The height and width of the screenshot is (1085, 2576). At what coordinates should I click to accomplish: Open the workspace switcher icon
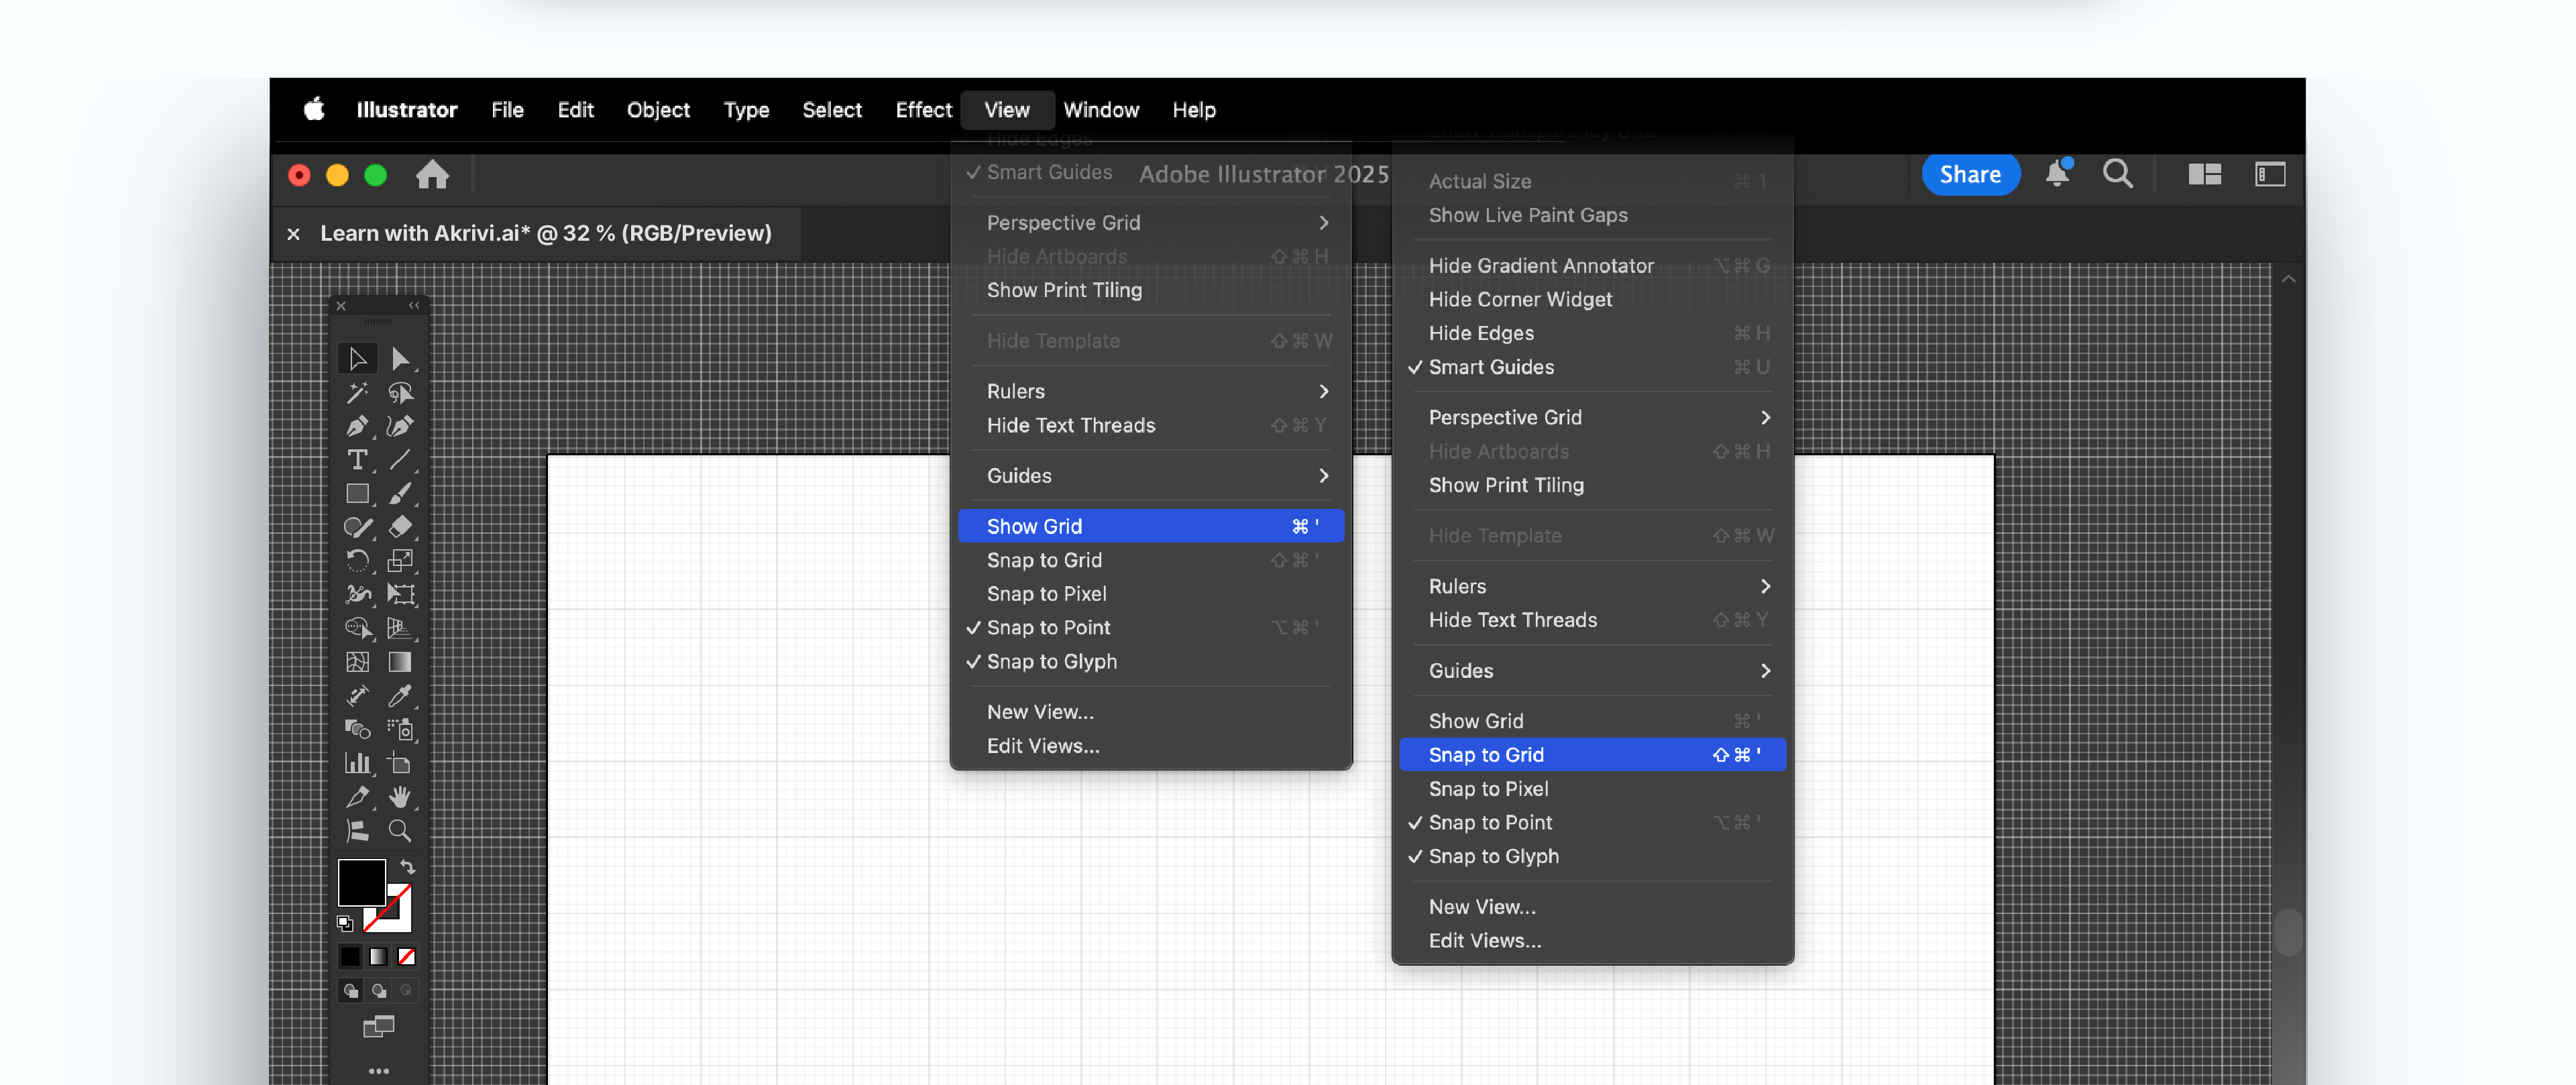click(x=2270, y=175)
